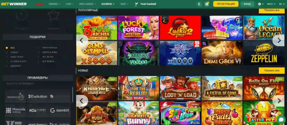Open the Live menu item
This screenshot has width=287, height=125.
(x=70, y=4)
